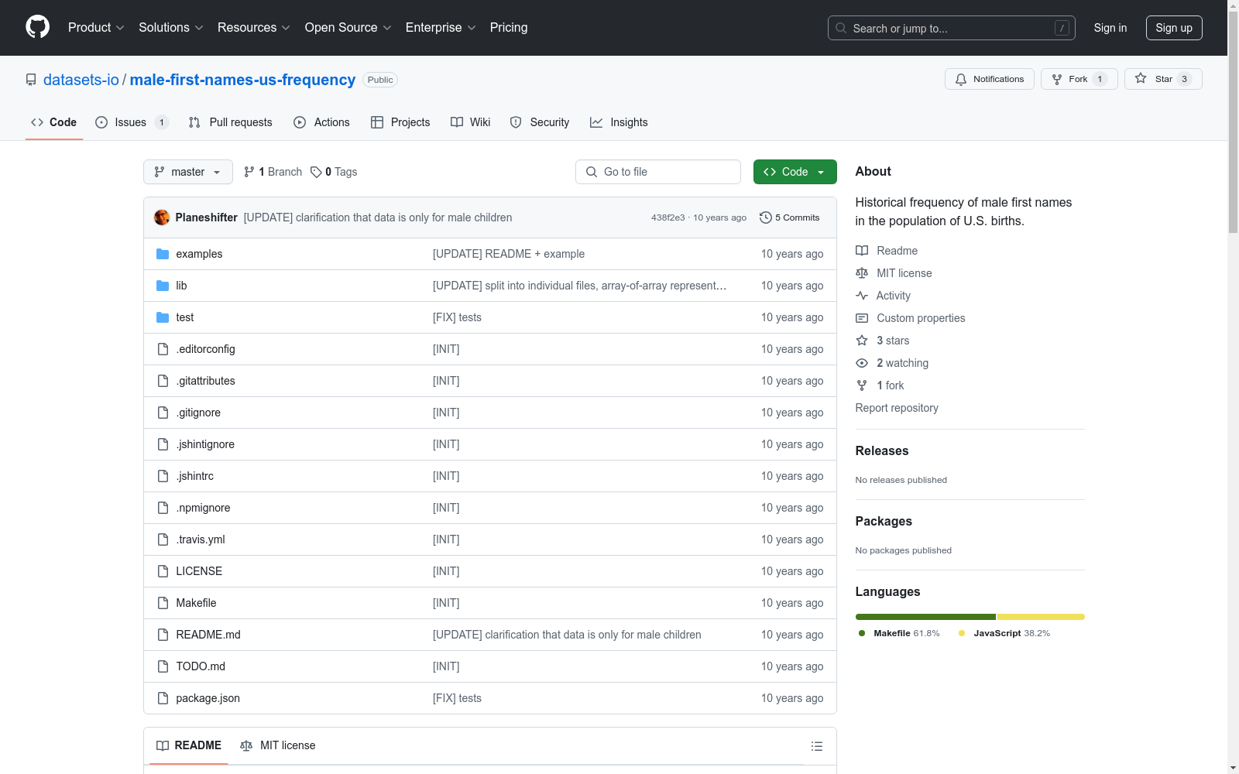Click the fork icon in Fork button
Viewport: 1239px width, 774px height.
point(1057,79)
